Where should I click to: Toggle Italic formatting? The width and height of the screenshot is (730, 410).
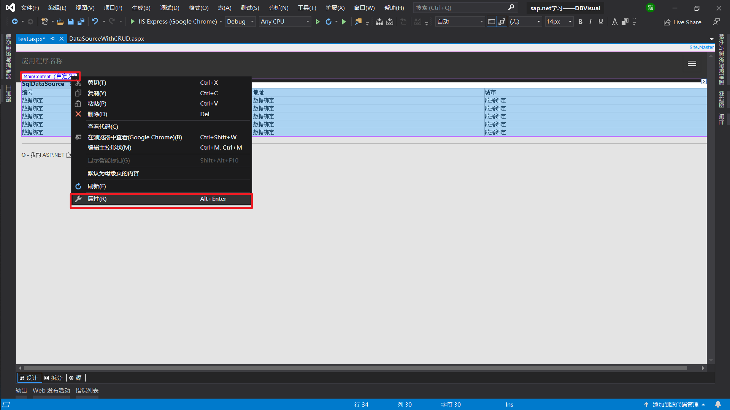590,22
